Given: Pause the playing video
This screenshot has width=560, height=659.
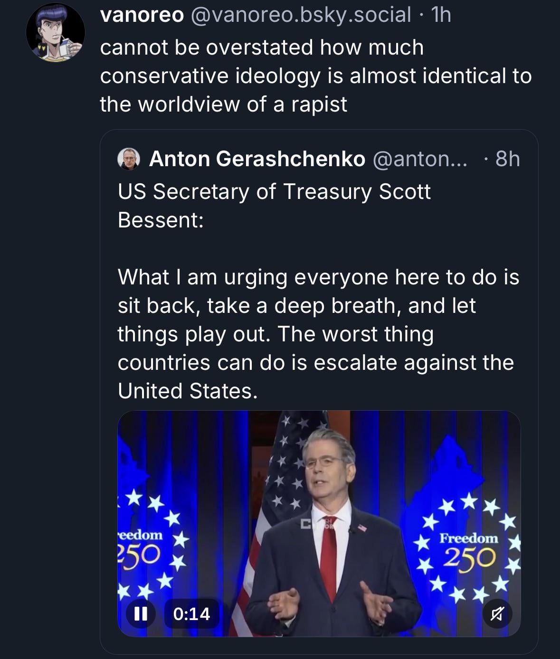Looking at the screenshot, I should point(140,614).
